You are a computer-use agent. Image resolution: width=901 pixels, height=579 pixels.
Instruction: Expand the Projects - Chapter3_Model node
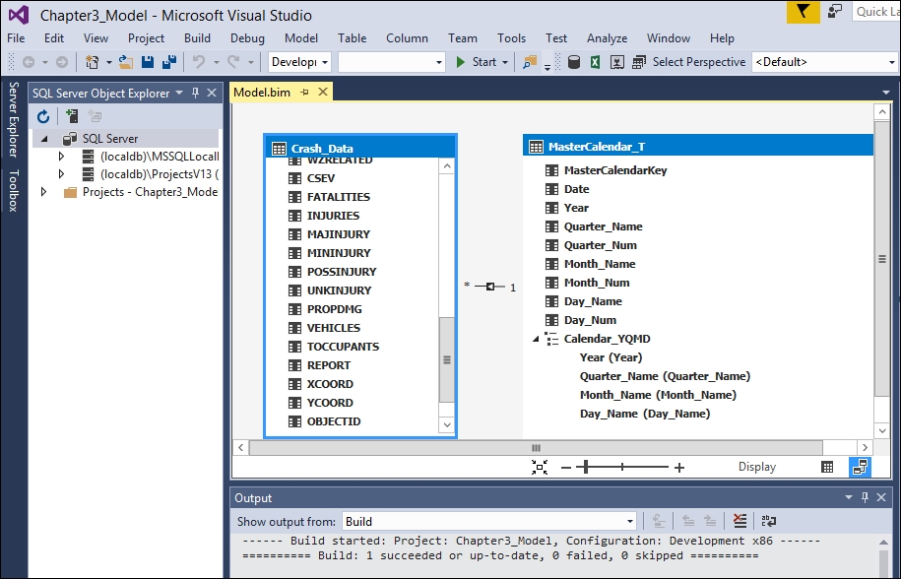click(x=43, y=192)
